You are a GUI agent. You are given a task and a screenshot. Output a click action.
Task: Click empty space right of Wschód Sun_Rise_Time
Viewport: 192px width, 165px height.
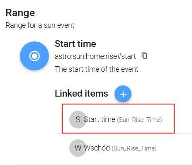[174, 148]
